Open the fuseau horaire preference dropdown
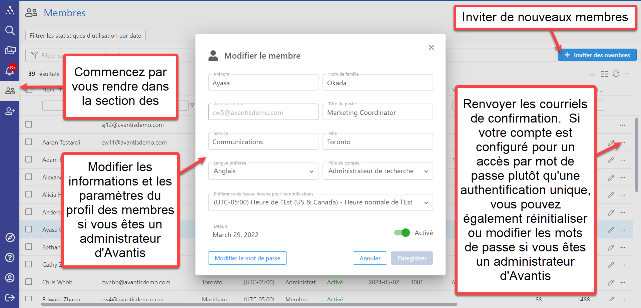Screen dimensions: 641x308 (320, 202)
